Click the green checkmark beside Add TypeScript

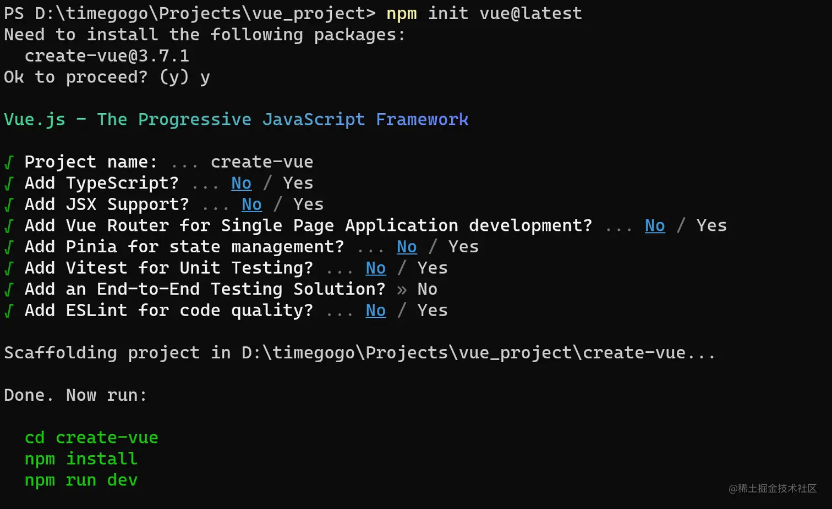coord(9,183)
